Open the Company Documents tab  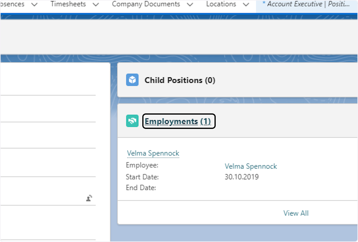(x=146, y=4)
